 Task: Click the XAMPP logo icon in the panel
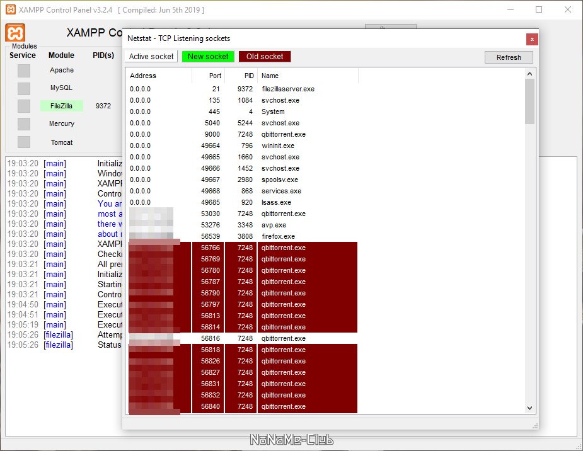[16, 33]
